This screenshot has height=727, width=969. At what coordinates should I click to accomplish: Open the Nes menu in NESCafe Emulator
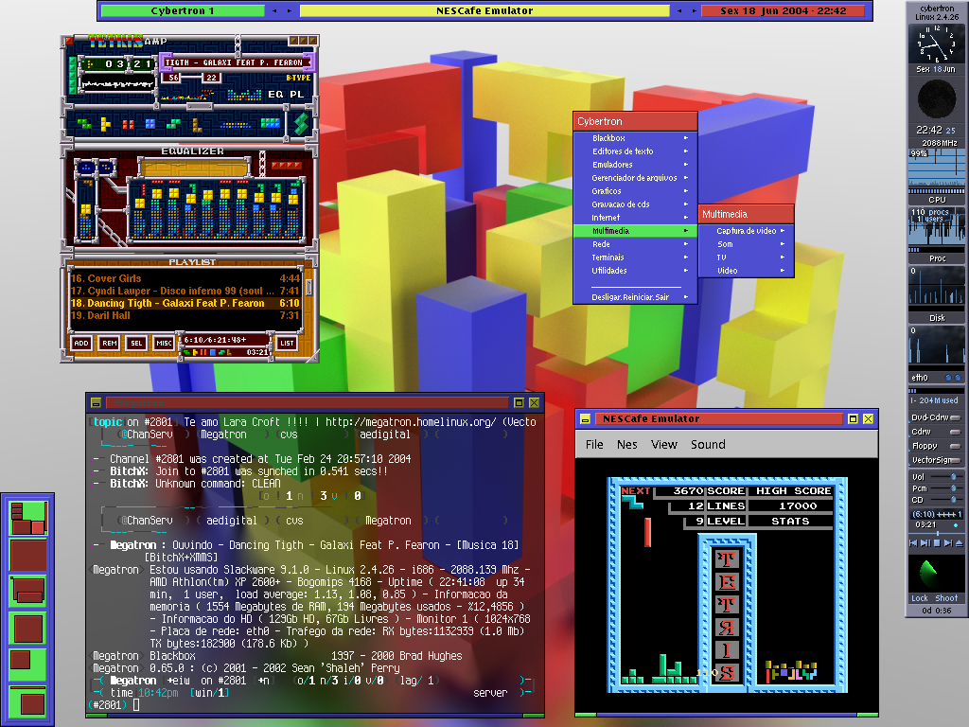(x=626, y=445)
